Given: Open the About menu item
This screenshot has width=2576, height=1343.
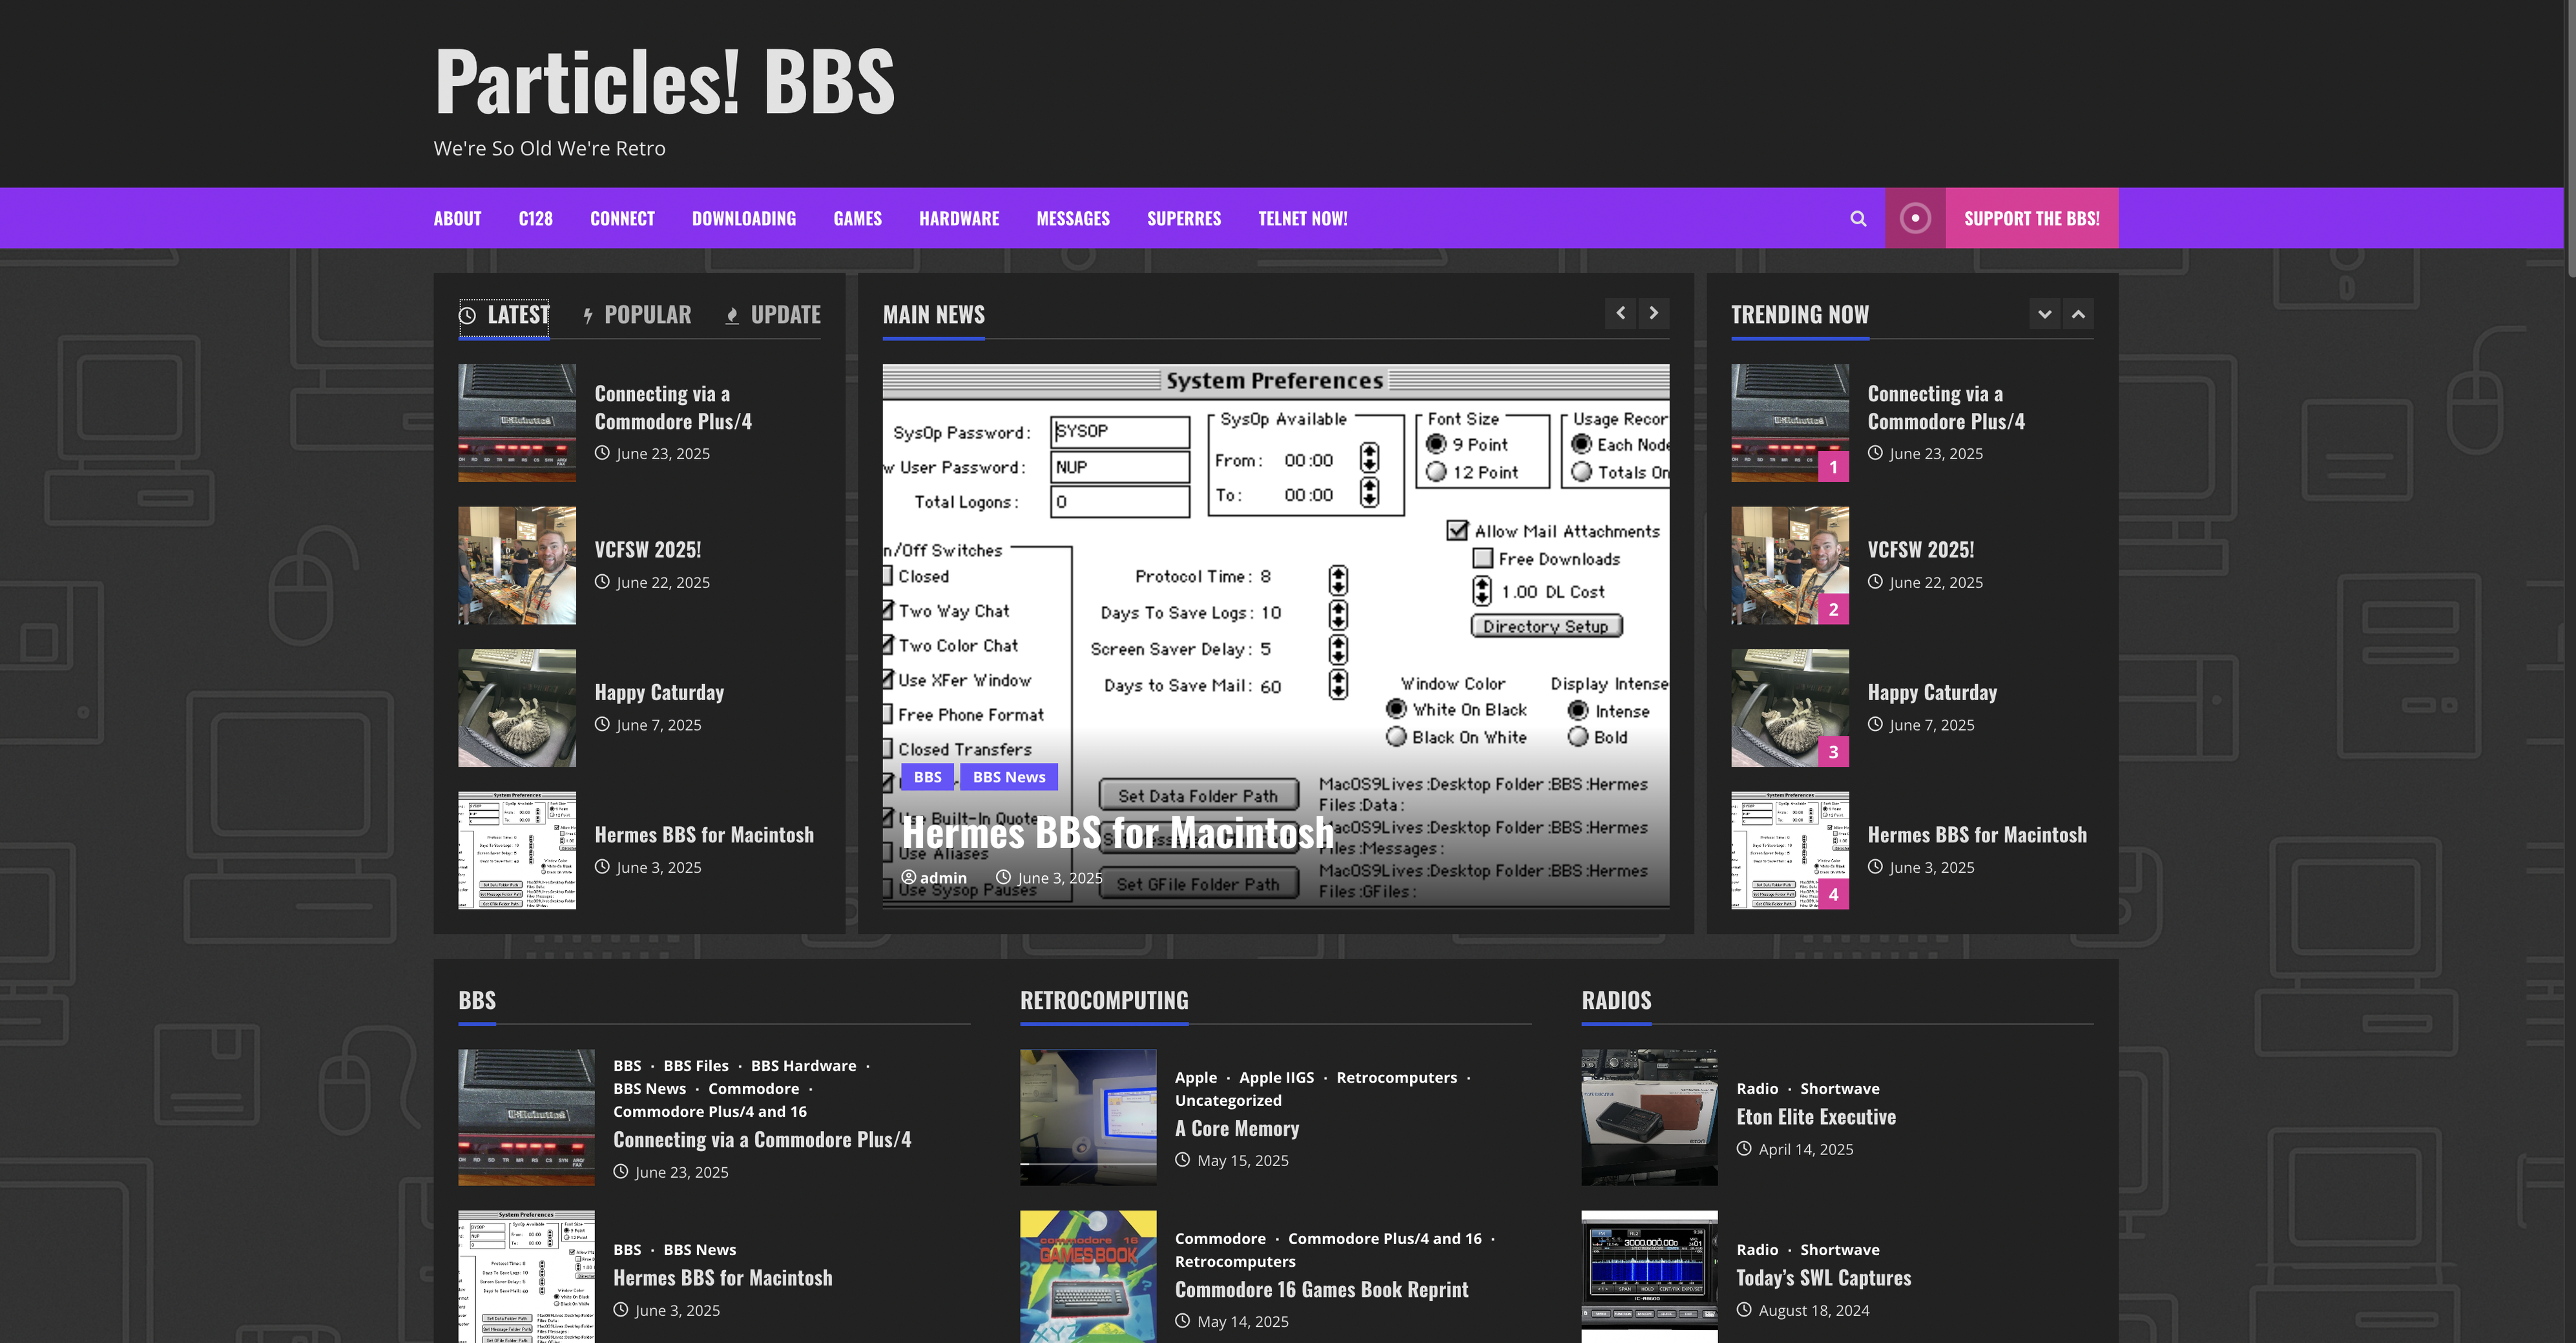Looking at the screenshot, I should point(457,218).
